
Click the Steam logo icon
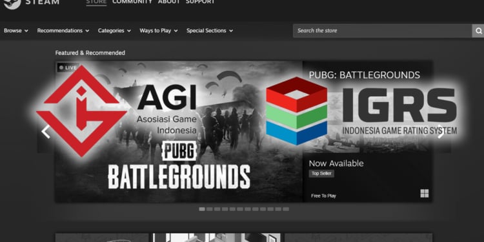pos(12,4)
